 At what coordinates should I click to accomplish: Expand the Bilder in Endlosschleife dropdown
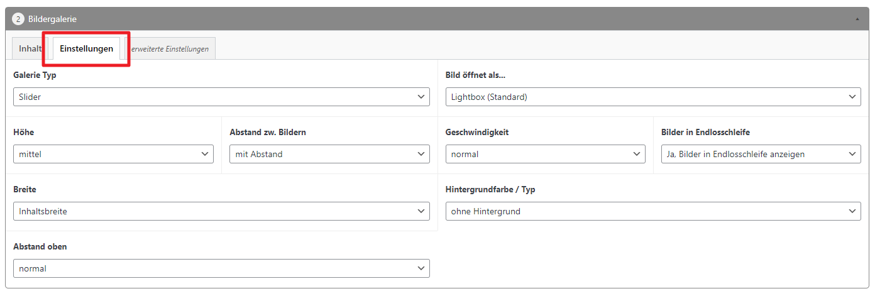pos(761,154)
